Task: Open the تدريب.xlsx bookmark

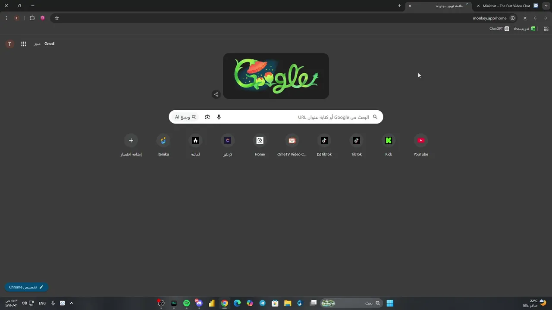Action: click(524, 29)
